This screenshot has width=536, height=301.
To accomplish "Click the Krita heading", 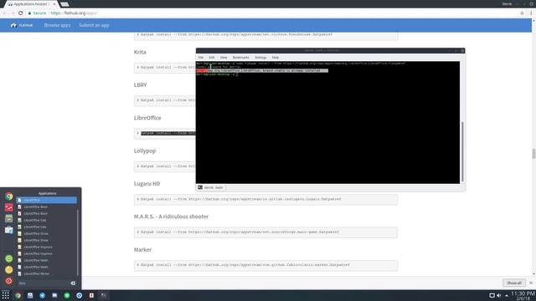I will point(140,52).
